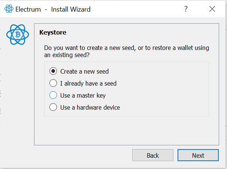227x169 pixels.
Task: Click the 'Use a master key' label text
Action: (85, 95)
